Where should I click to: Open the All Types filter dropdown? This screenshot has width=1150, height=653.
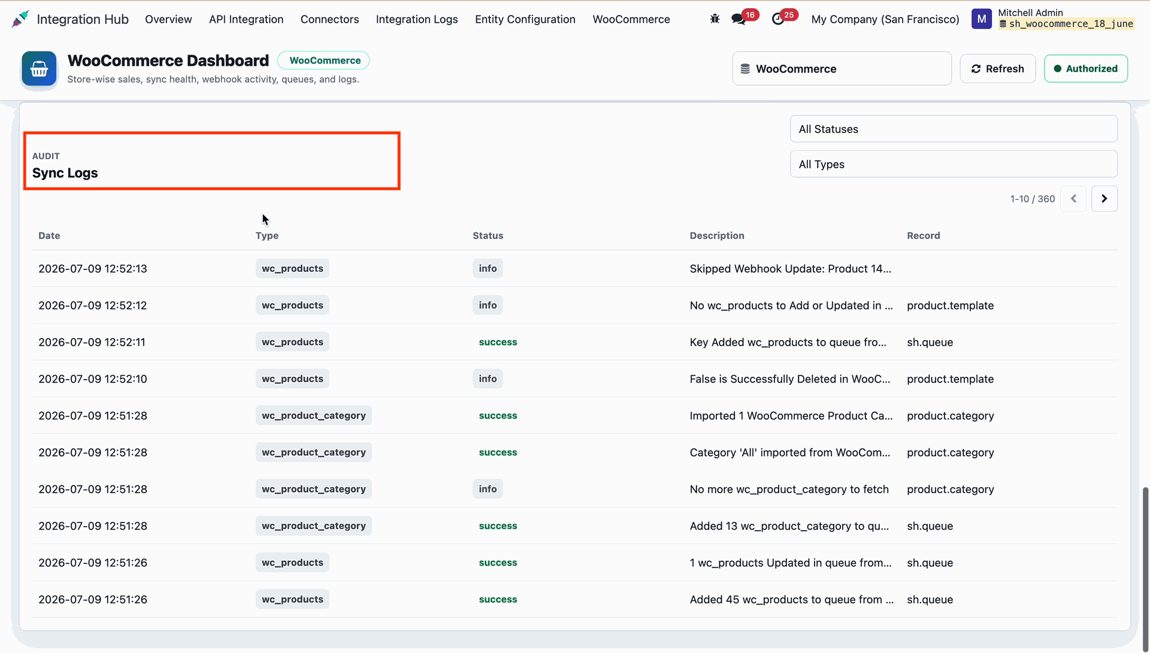coord(954,165)
